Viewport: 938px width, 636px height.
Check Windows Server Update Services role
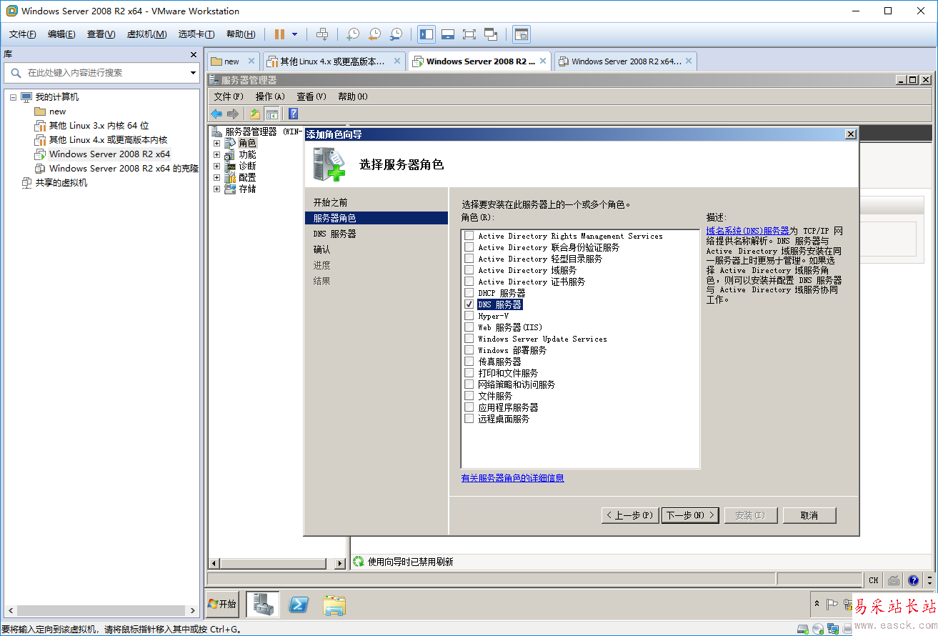coord(469,339)
